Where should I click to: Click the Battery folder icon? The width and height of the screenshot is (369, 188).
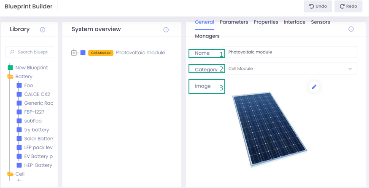tap(10, 77)
